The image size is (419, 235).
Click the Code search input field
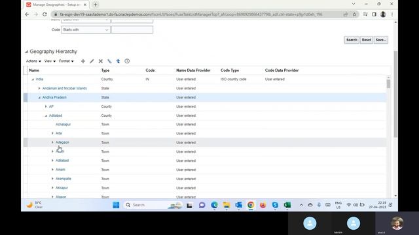(132, 29)
